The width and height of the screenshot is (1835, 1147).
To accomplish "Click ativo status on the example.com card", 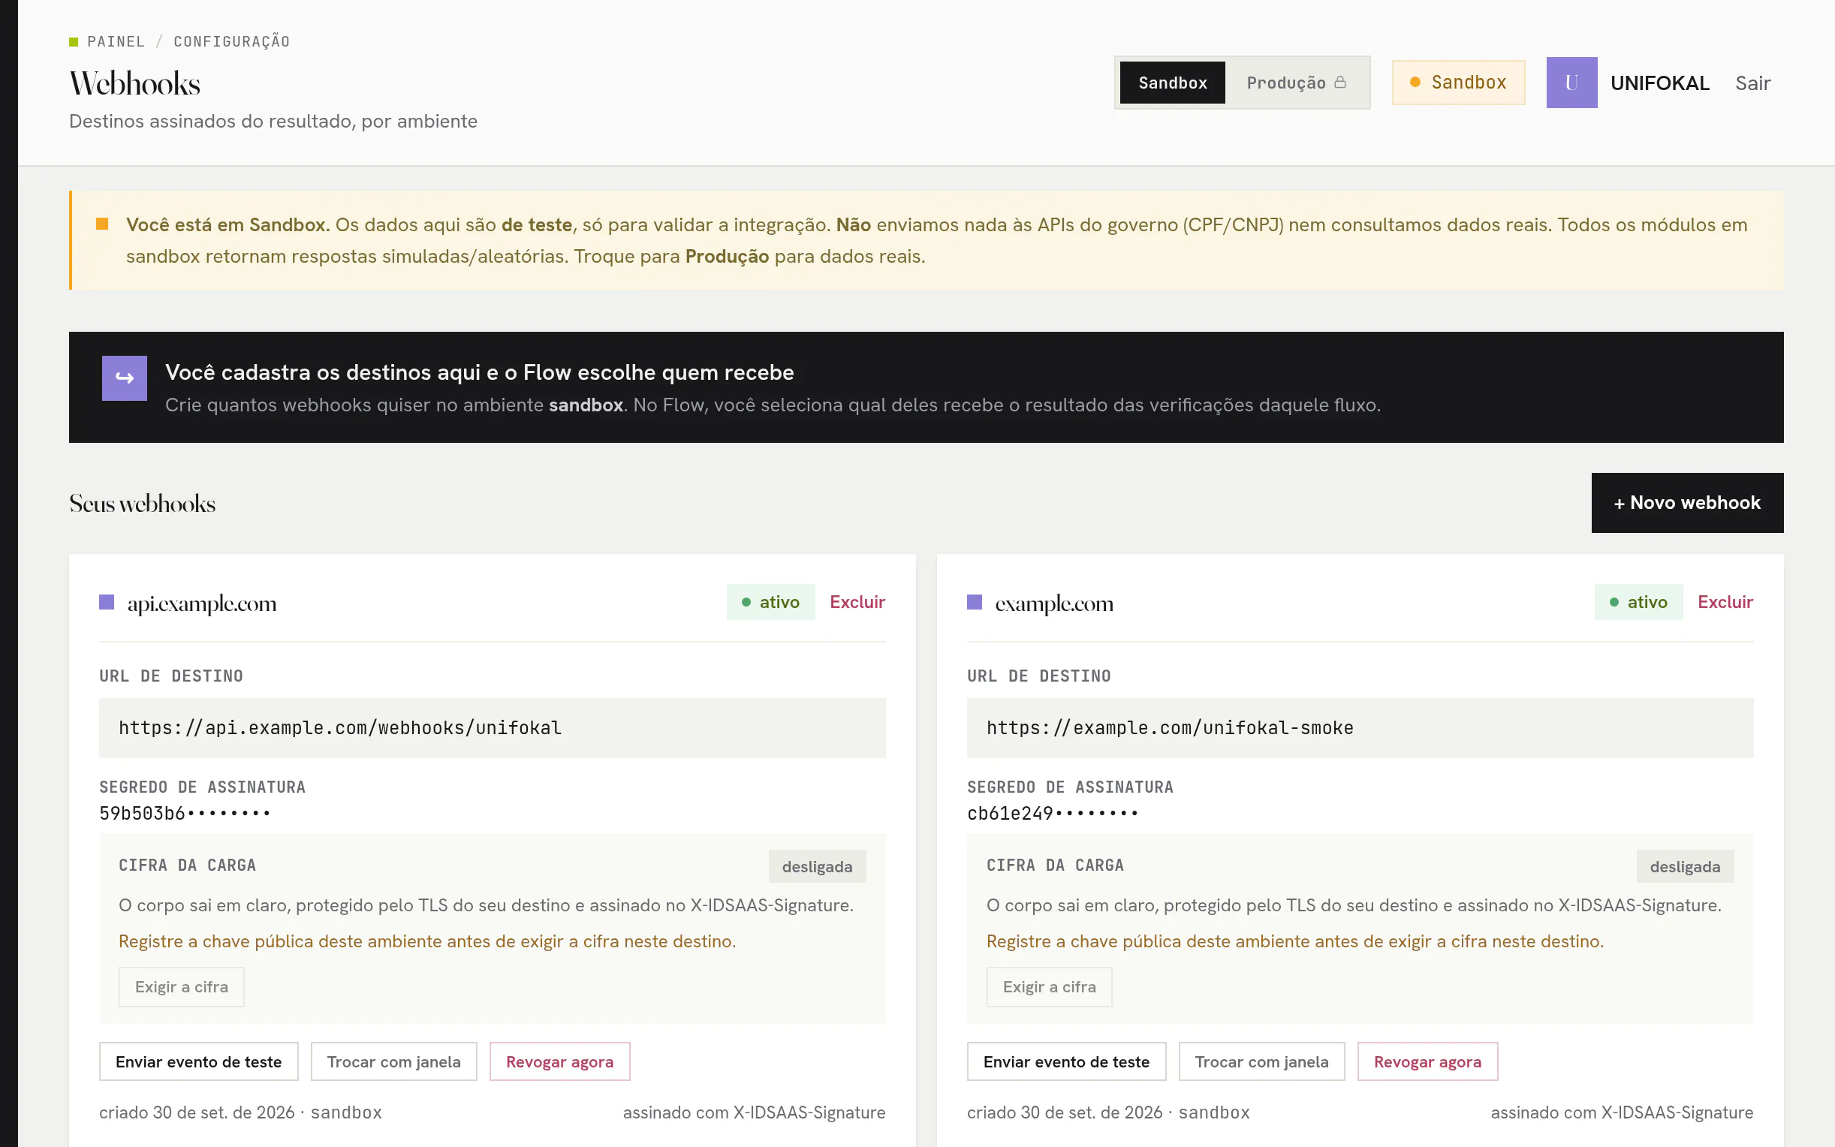I will click(x=1638, y=601).
